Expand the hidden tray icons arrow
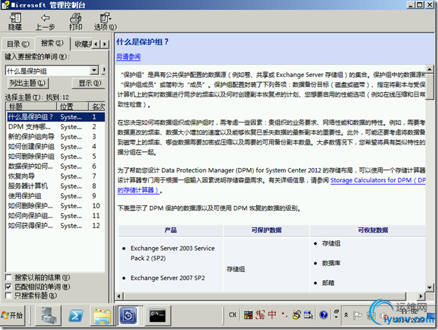438x330 pixels. 346,315
